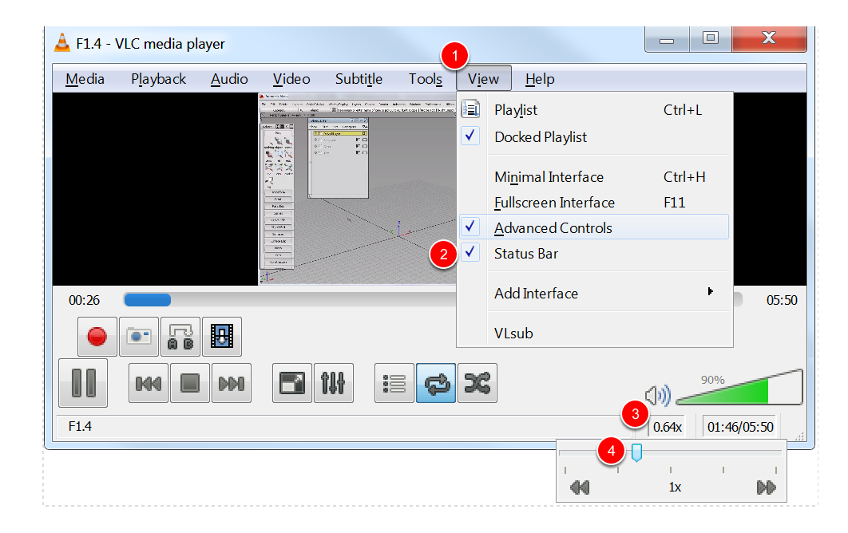Click the seek bar progress slider
Image resolution: width=848 pixels, height=533 pixels.
point(433,299)
